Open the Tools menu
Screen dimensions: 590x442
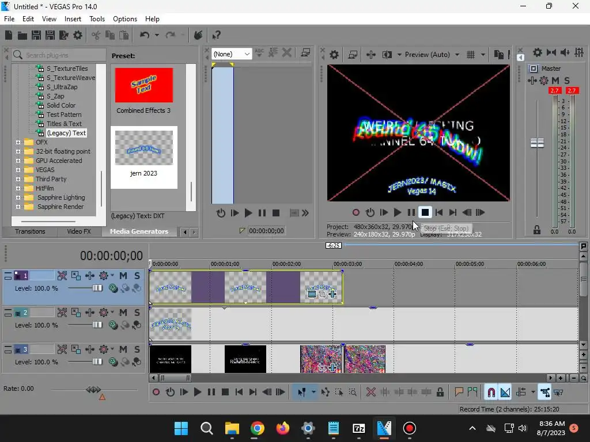97,19
